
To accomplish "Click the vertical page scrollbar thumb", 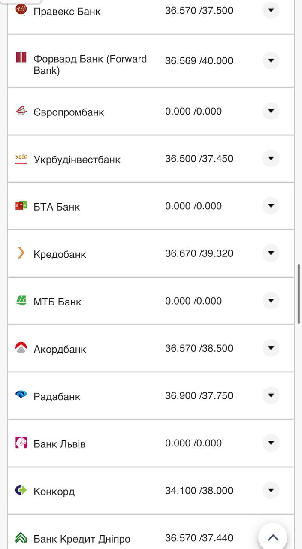I will coord(299,294).
